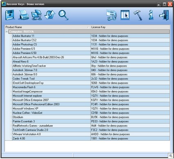Select the Macromedia Flash 6 row

91,87
